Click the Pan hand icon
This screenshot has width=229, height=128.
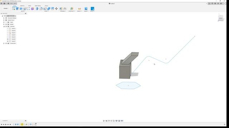109,121
